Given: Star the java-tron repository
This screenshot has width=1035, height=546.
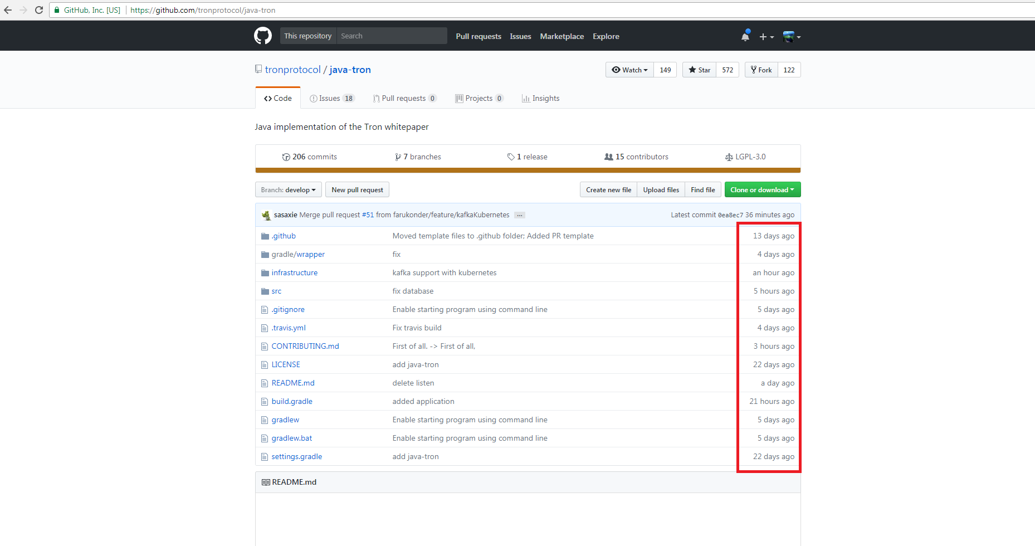Looking at the screenshot, I should [x=699, y=70].
